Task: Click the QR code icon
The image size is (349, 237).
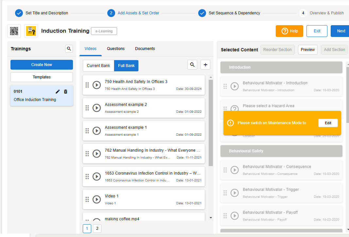Action: pyautogui.click(x=14, y=31)
